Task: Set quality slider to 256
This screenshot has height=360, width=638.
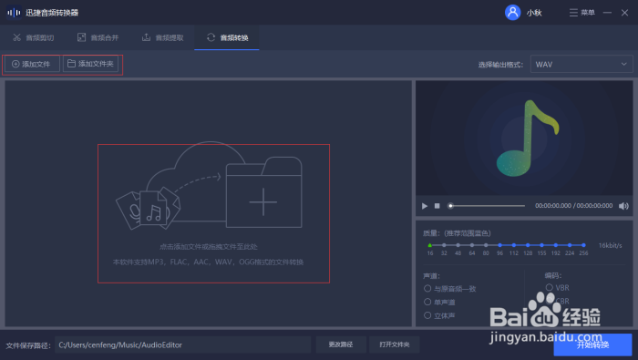Action: click(583, 245)
